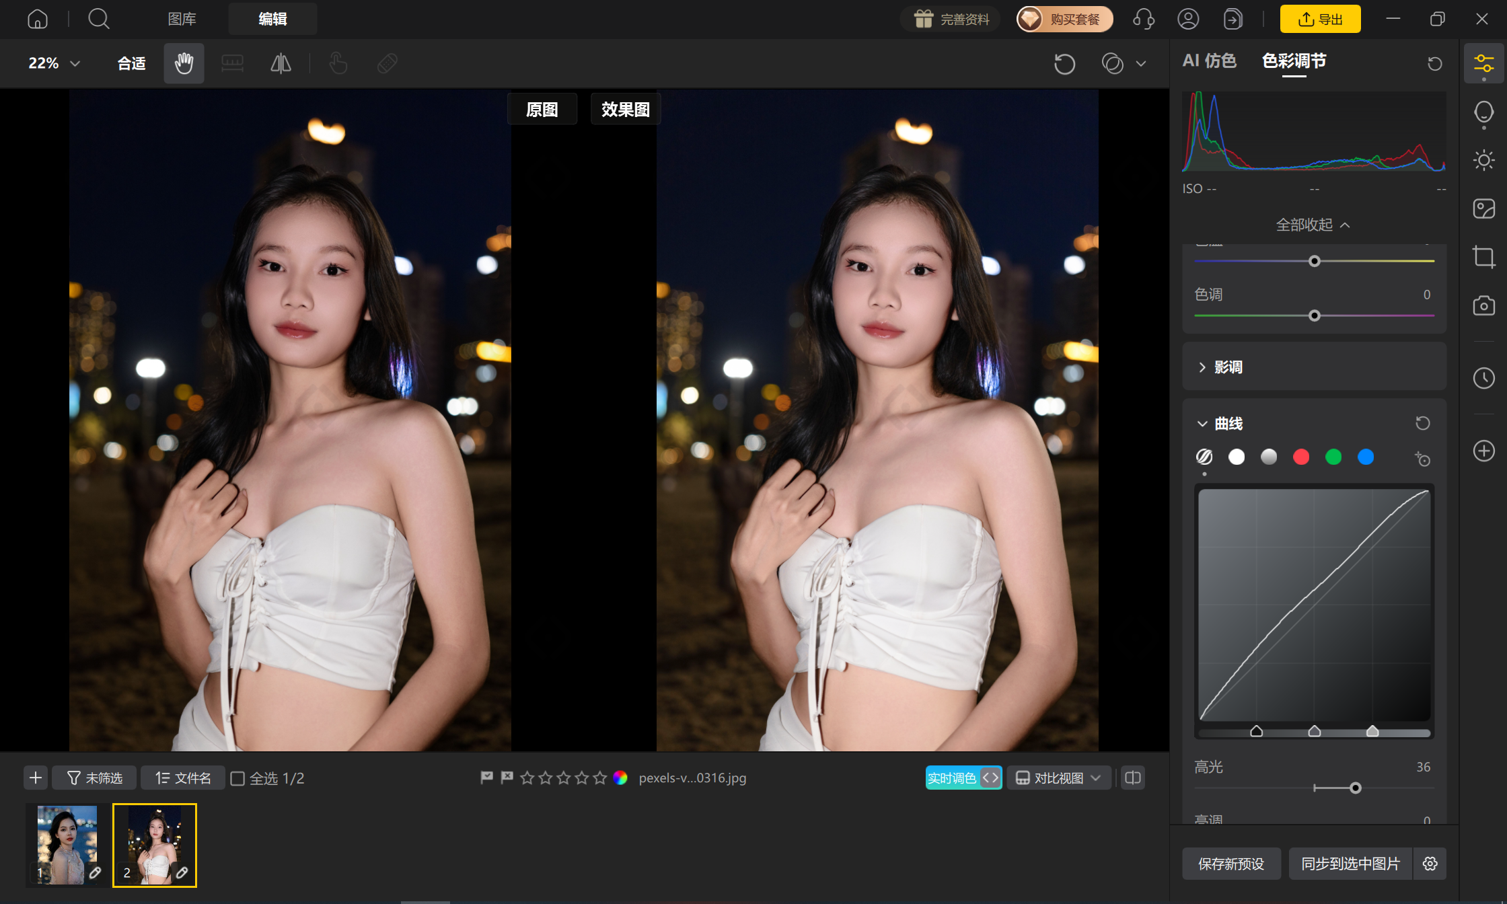Open the 文件名 sort order dropdown

(x=183, y=778)
